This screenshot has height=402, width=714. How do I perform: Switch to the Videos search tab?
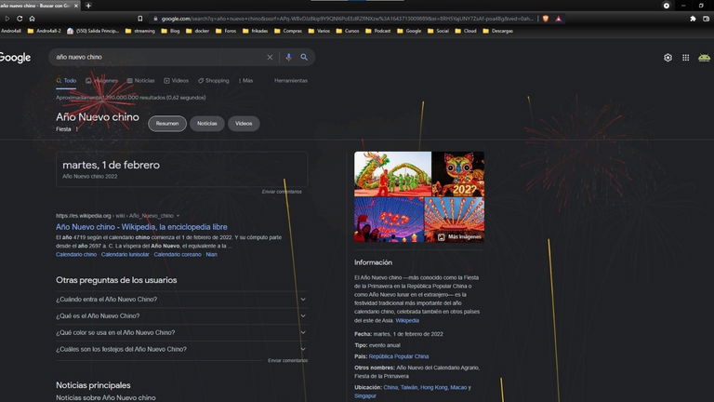click(177, 81)
